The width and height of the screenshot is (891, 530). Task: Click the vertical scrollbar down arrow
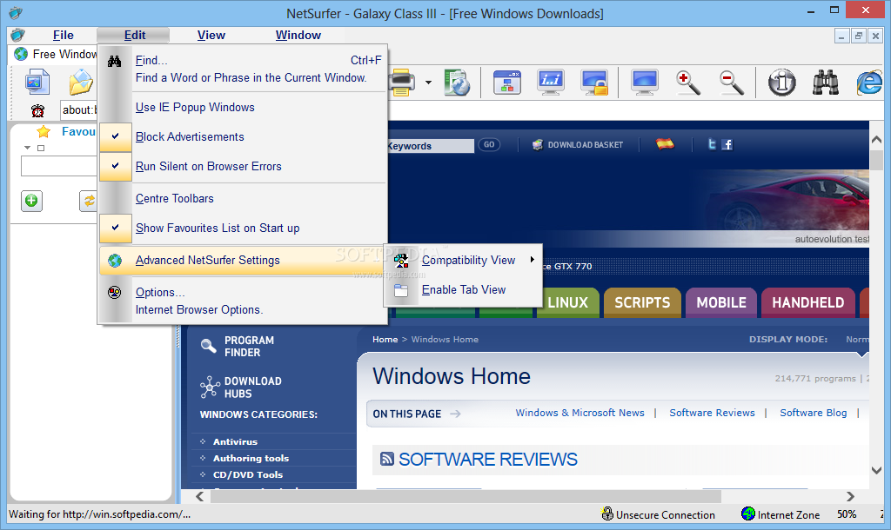tap(877, 470)
